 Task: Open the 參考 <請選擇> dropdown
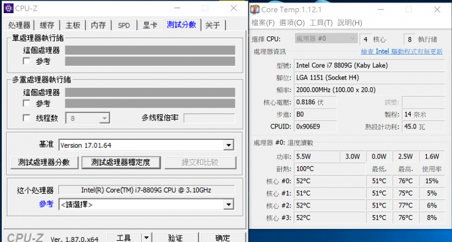(146, 204)
